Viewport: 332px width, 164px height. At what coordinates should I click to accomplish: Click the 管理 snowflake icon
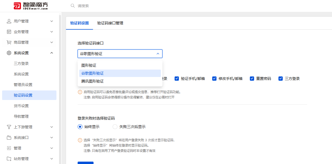click(9, 148)
